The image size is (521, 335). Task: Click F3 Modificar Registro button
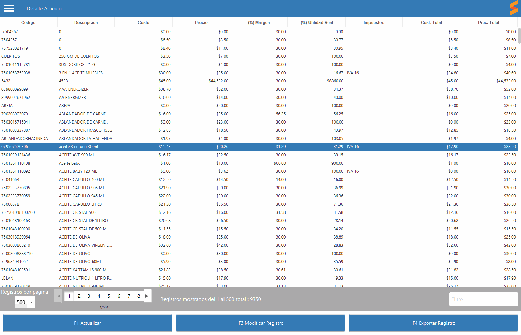coord(260,323)
